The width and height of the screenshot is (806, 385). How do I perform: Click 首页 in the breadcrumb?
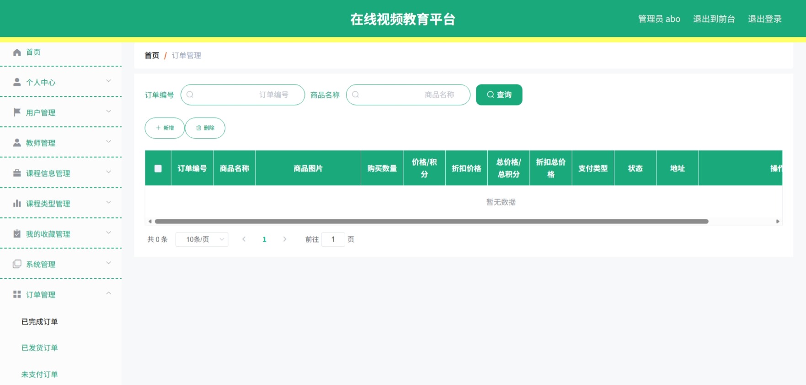152,55
